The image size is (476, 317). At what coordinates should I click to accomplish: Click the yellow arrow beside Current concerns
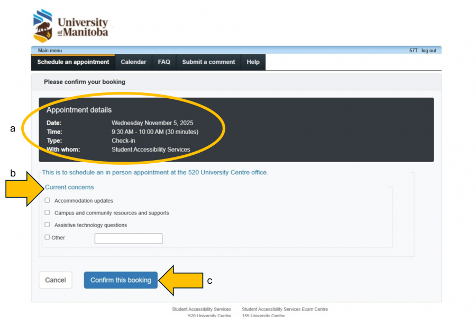[24, 188]
